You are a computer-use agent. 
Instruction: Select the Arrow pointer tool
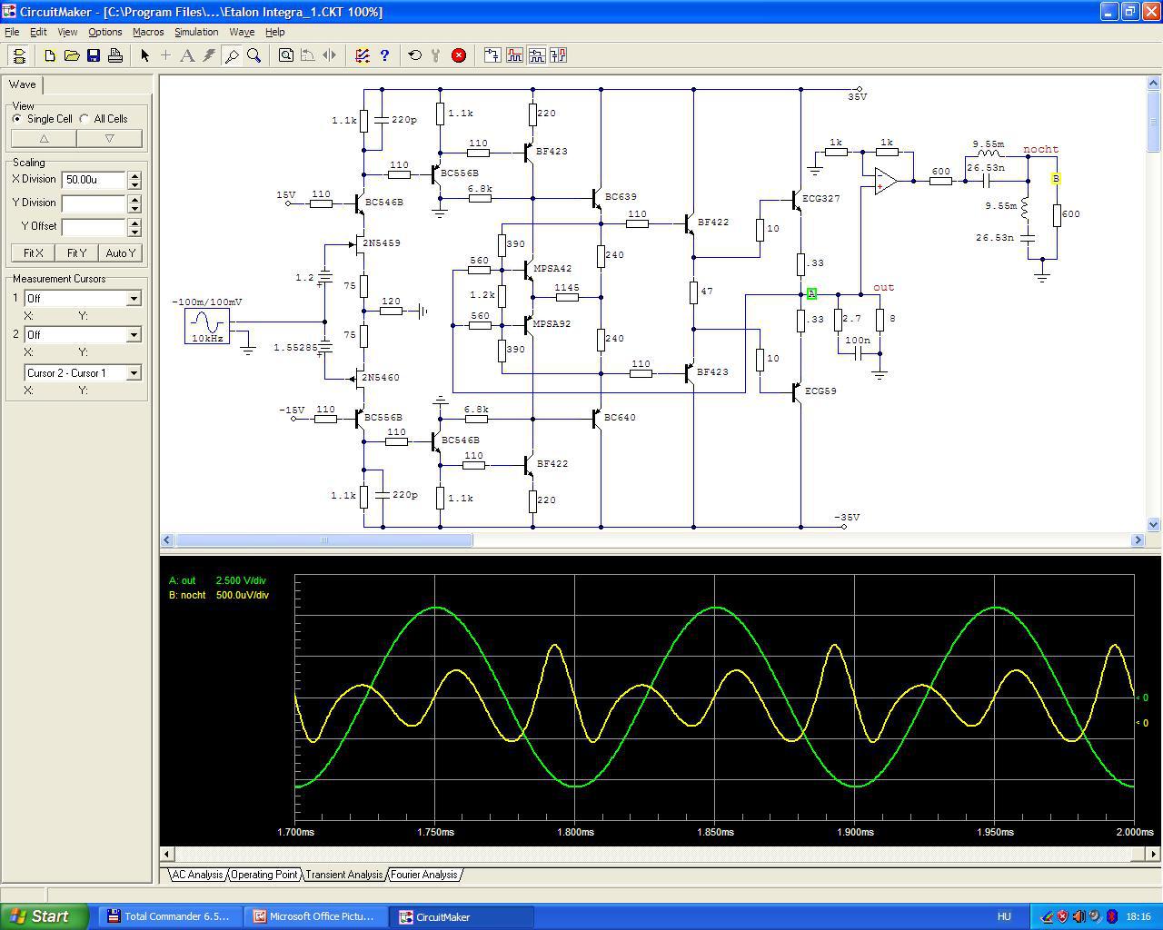(x=144, y=55)
